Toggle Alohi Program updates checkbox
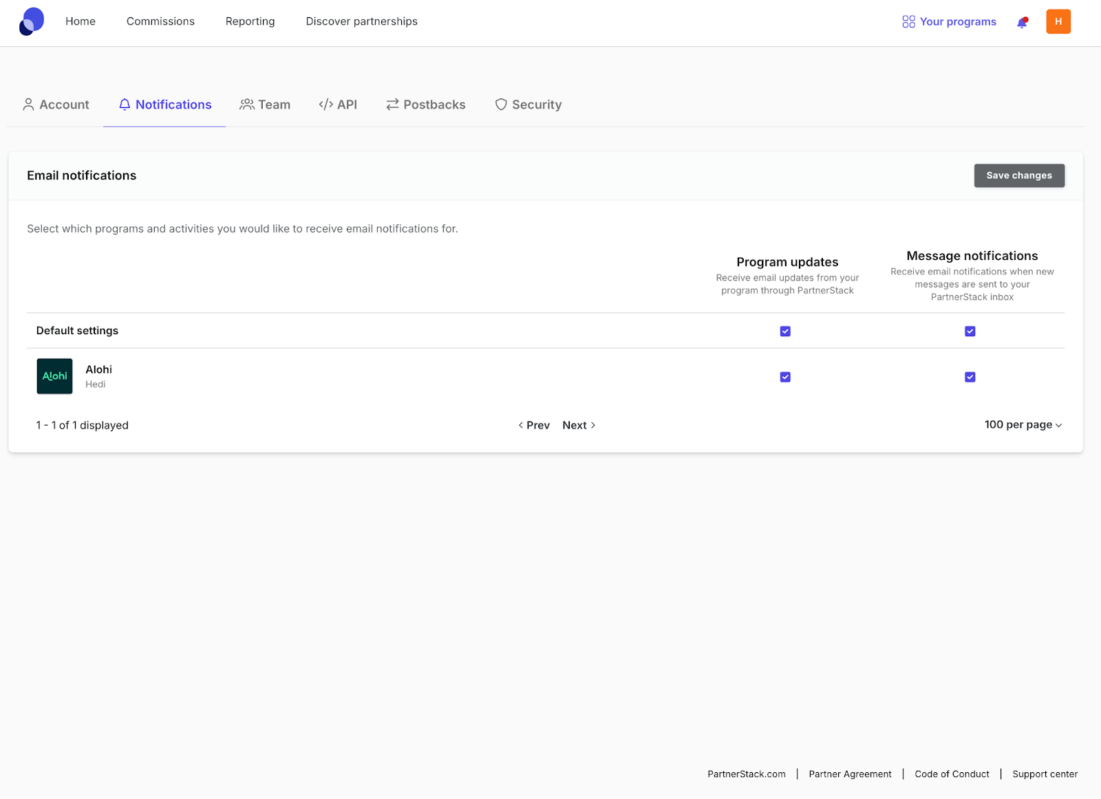The height and width of the screenshot is (799, 1101). click(785, 377)
